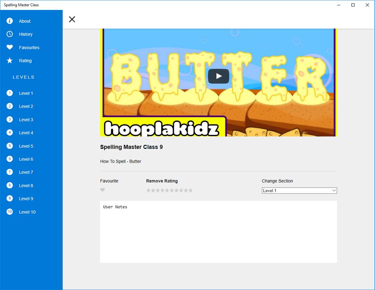Go to Level 10 label
This screenshot has width=375, height=290.
[27, 212]
